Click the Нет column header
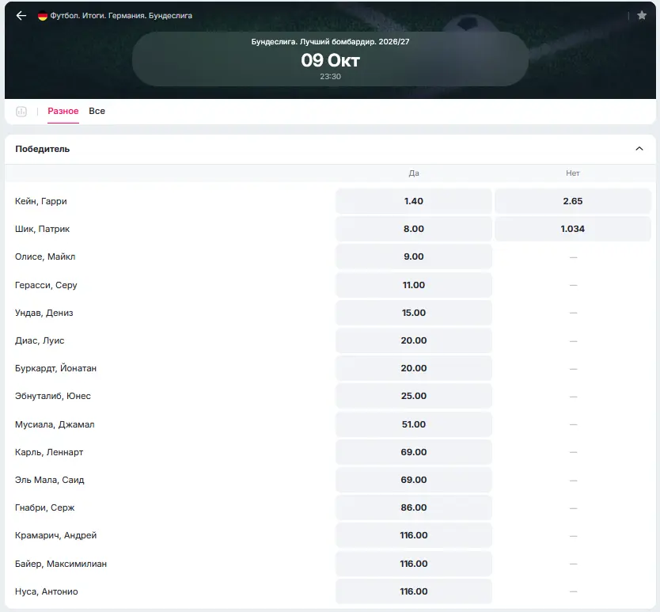The height and width of the screenshot is (612, 660). point(573,173)
